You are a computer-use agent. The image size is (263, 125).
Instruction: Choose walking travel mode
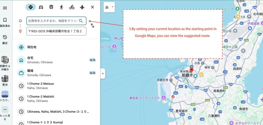click(61, 7)
